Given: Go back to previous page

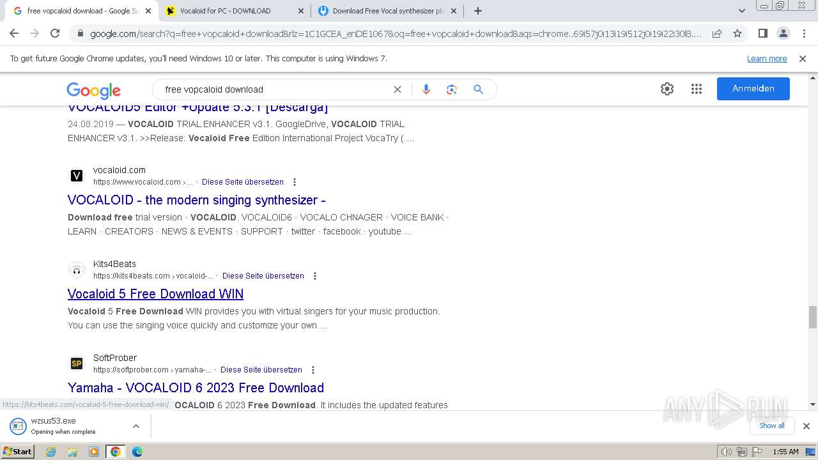Looking at the screenshot, I should coord(14,33).
